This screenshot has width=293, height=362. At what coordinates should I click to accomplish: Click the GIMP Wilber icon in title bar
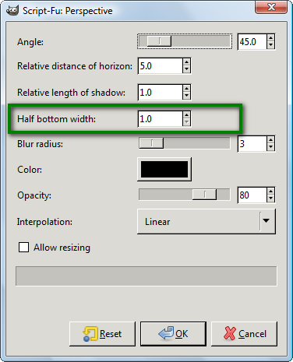12,11
